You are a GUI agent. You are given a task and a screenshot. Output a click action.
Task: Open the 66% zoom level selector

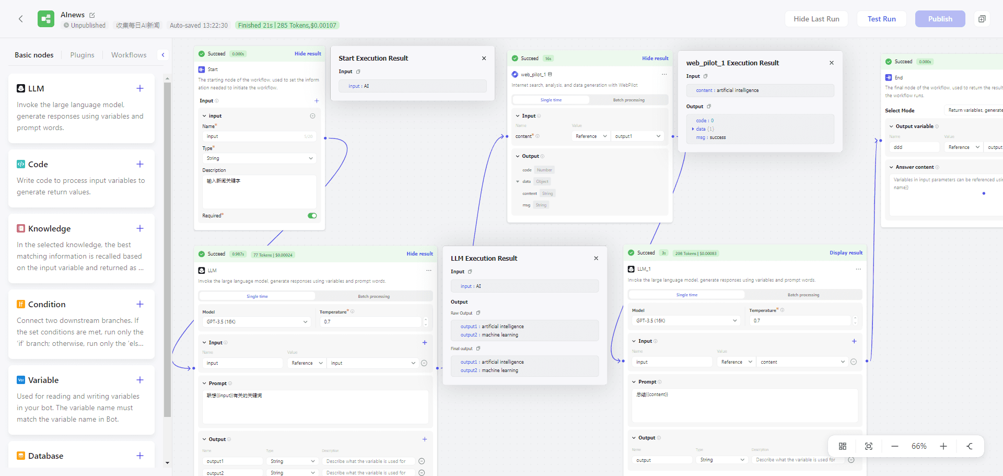tap(919, 446)
